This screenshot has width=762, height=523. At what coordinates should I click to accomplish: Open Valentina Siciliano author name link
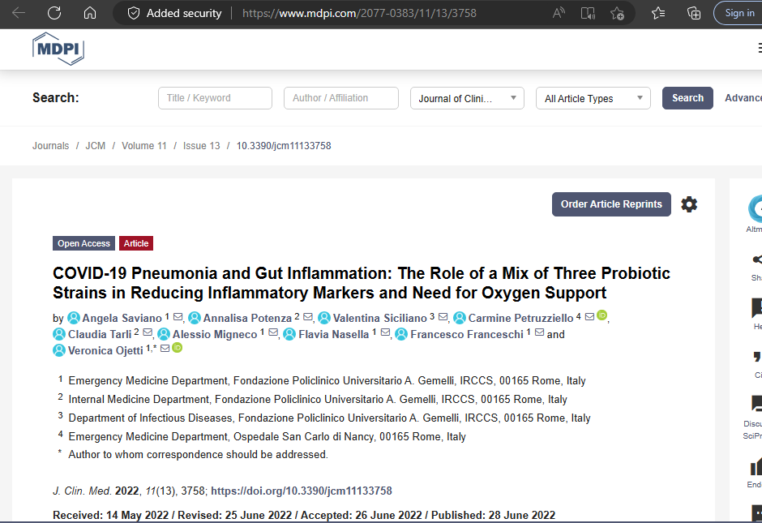pos(380,319)
